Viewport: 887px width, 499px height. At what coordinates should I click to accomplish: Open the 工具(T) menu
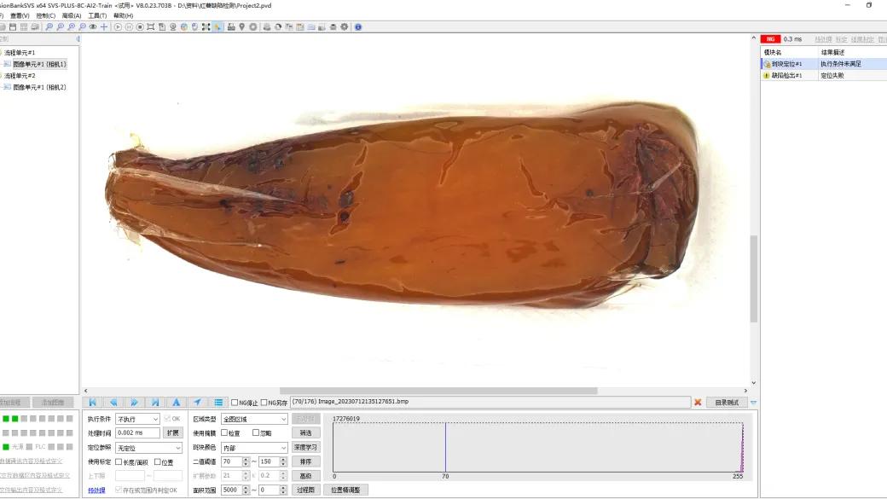point(97,15)
